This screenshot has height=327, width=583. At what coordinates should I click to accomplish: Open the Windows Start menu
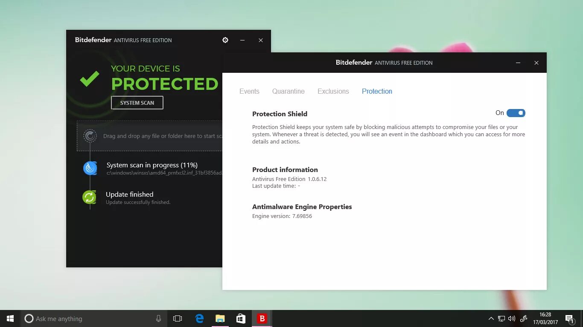coord(10,318)
